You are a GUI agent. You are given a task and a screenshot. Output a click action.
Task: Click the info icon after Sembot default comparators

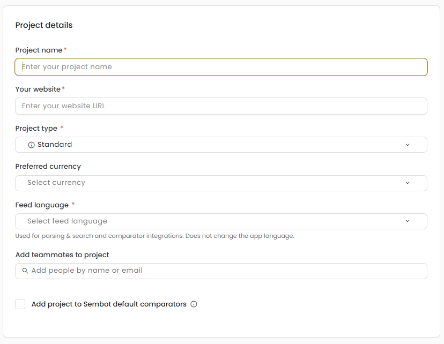click(x=194, y=304)
